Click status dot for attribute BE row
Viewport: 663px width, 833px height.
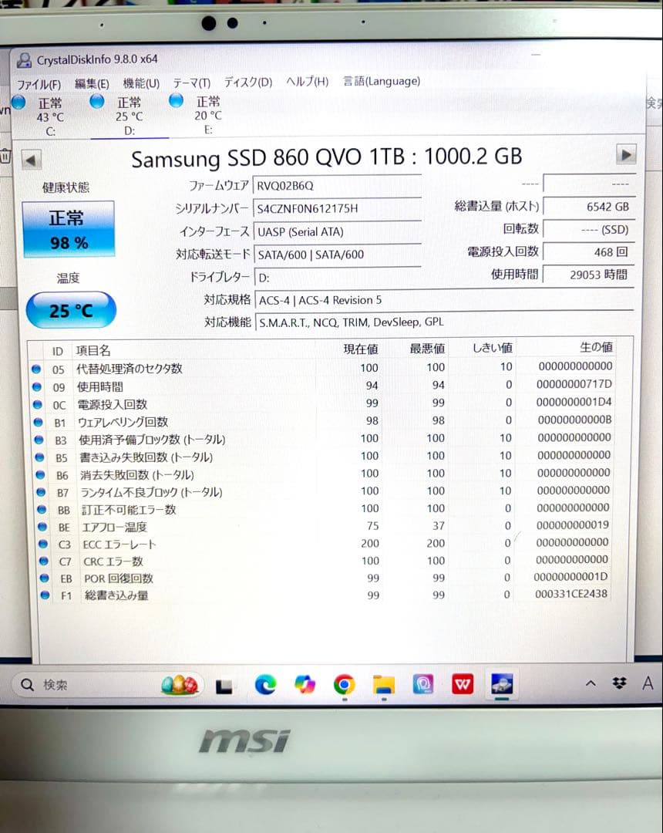[42, 527]
